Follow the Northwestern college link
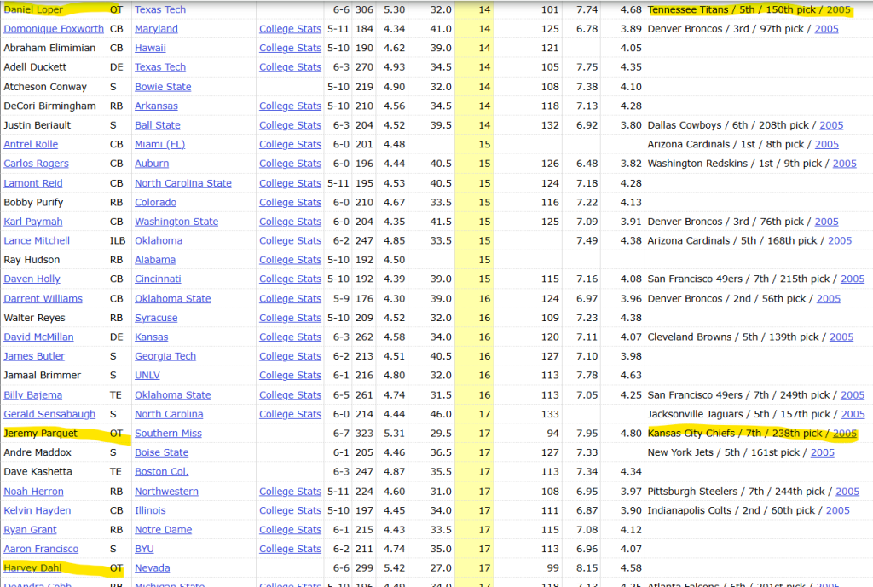Screen dimensions: 873x587 pyautogui.click(x=166, y=492)
